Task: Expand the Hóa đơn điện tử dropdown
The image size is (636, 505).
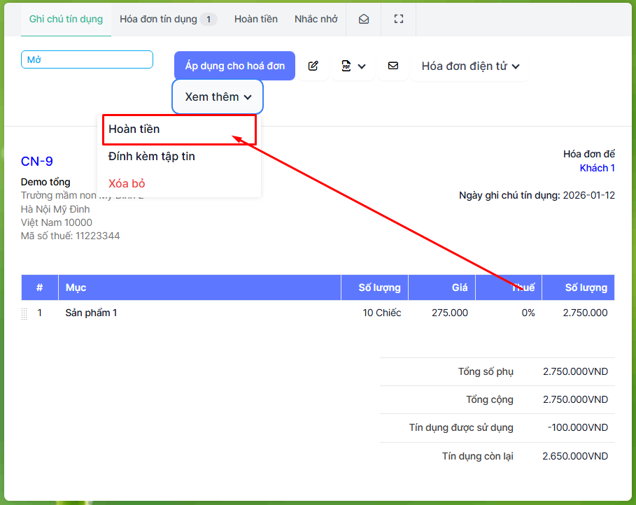Action: 469,66
